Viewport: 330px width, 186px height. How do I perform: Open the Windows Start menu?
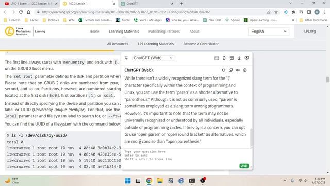tap(127, 181)
